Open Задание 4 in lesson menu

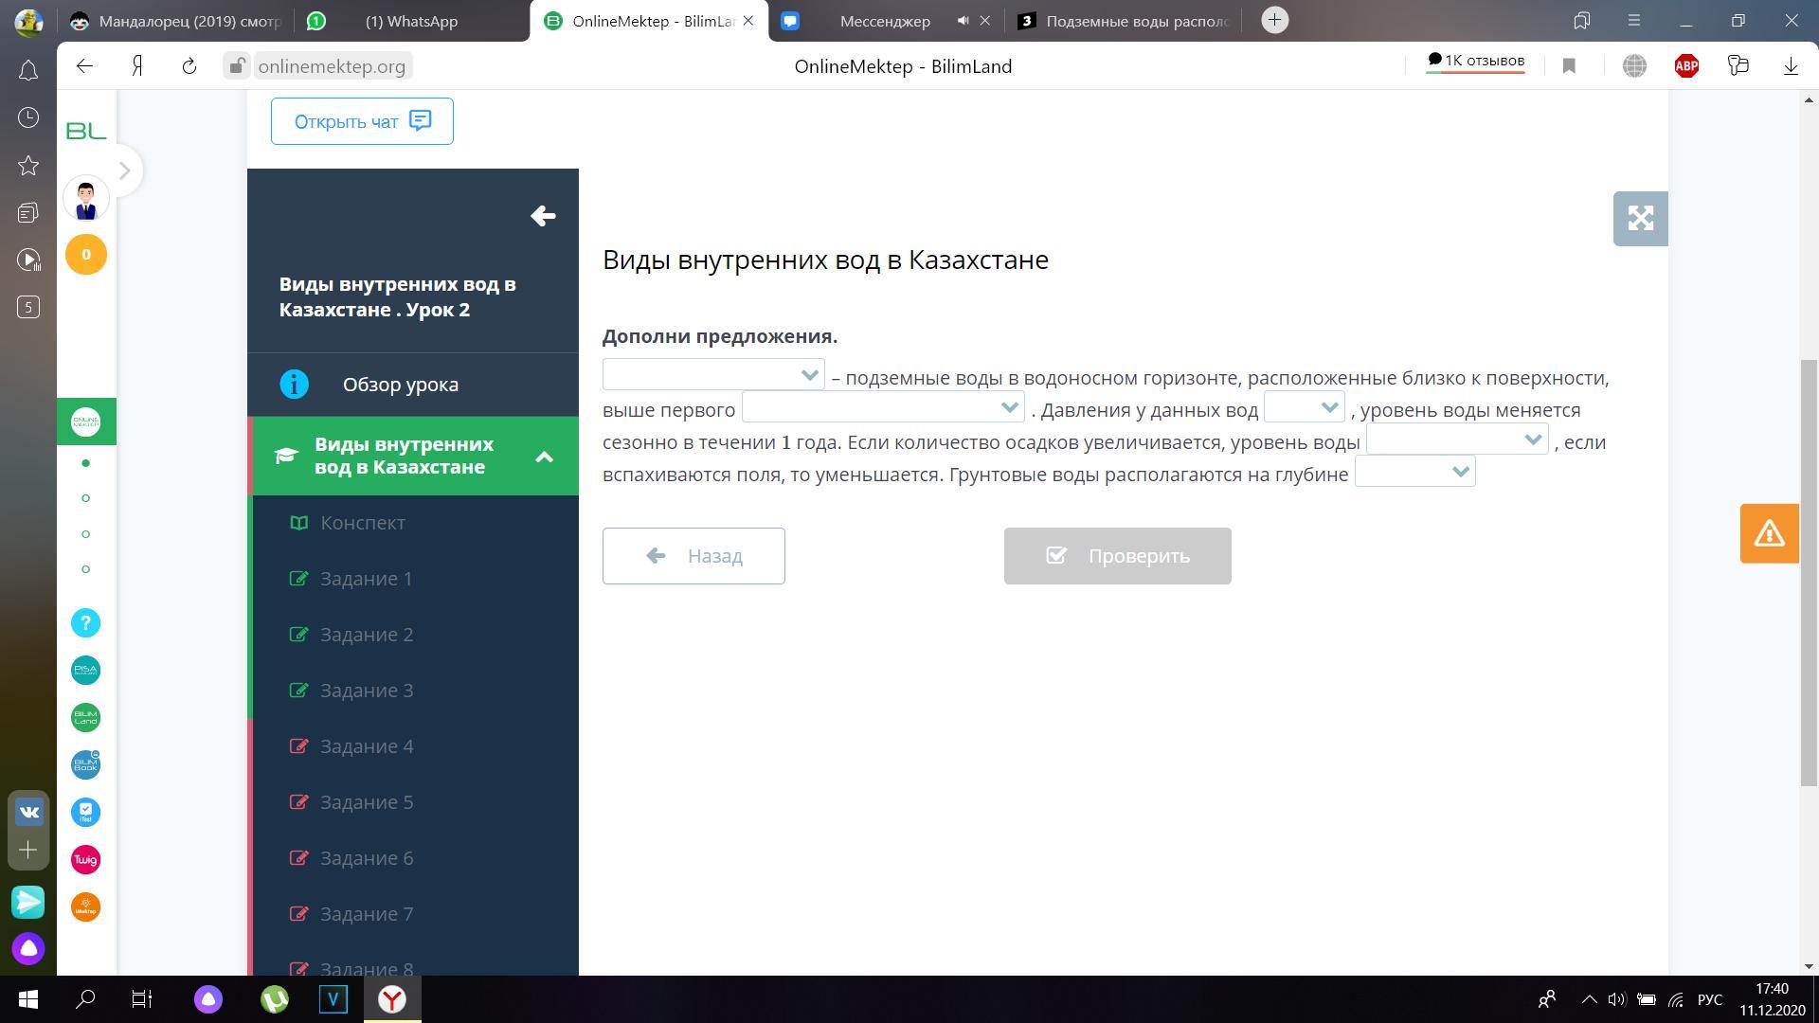click(367, 746)
